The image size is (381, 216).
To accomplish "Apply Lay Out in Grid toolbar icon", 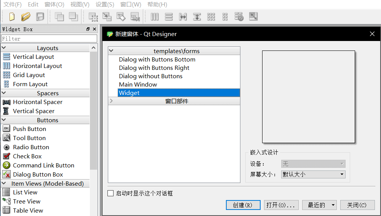I will click(211, 17).
